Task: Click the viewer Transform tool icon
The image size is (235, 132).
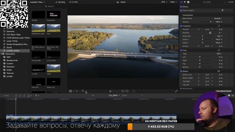Action: click(70, 91)
